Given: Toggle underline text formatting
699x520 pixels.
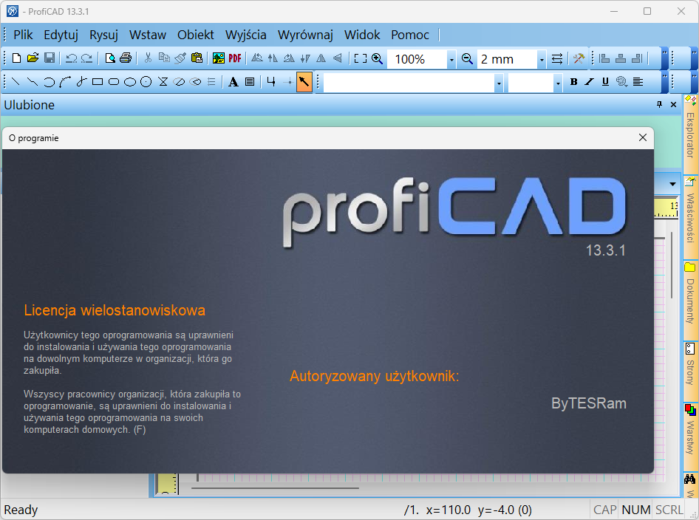Looking at the screenshot, I should 605,81.
